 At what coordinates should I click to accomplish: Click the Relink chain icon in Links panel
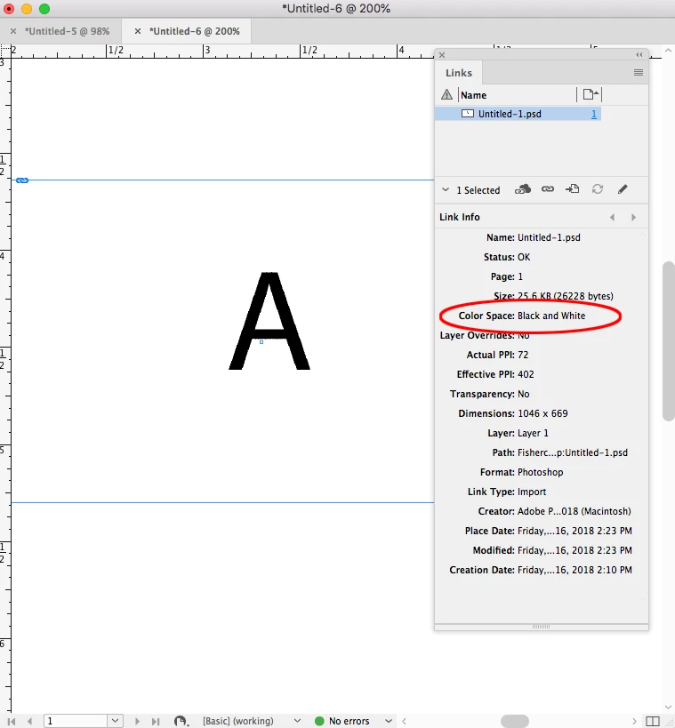(548, 189)
